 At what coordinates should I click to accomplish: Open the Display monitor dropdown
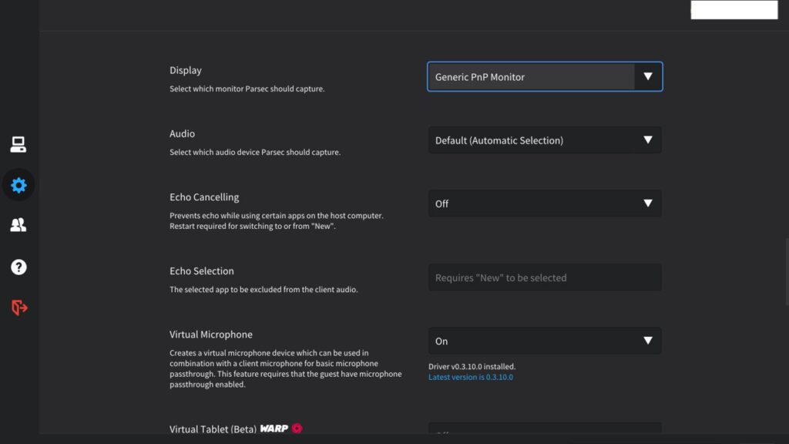pyautogui.click(x=545, y=76)
